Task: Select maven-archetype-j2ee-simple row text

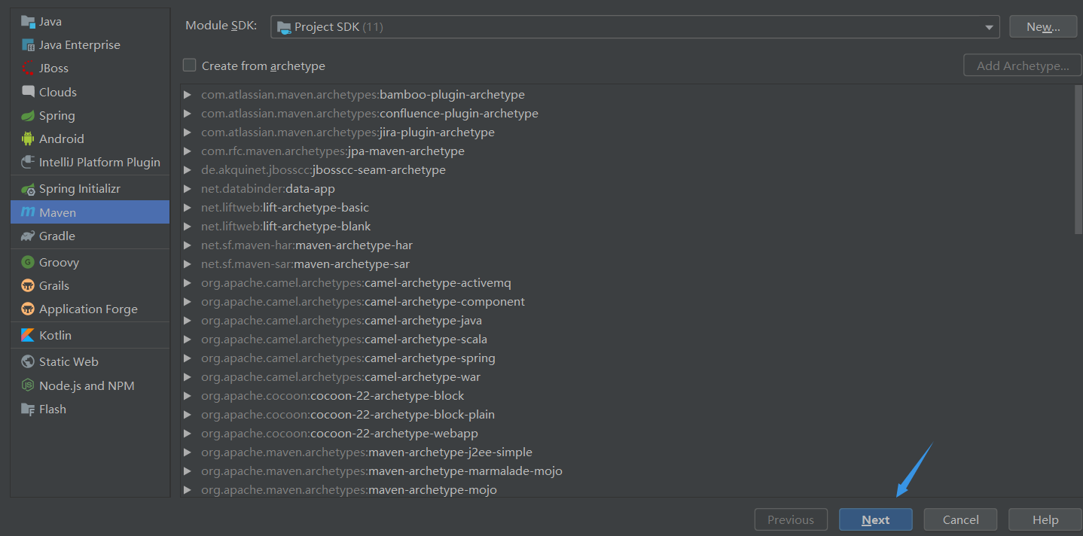Action: pos(367,452)
